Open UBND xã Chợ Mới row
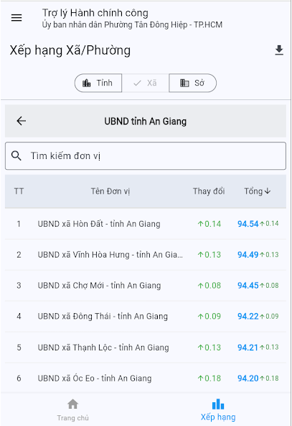 click(146, 286)
